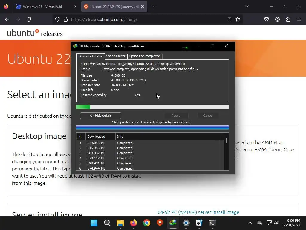Viewport: 306px width, 230px height.
Task: Click the site padlock icon
Action: 66,19
